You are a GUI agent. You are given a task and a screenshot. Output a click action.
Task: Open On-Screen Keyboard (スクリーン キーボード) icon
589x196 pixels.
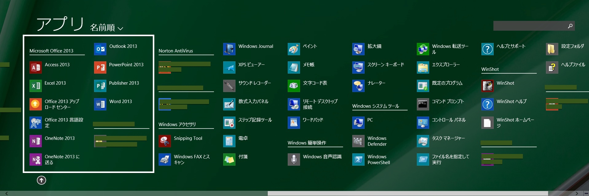(358, 67)
